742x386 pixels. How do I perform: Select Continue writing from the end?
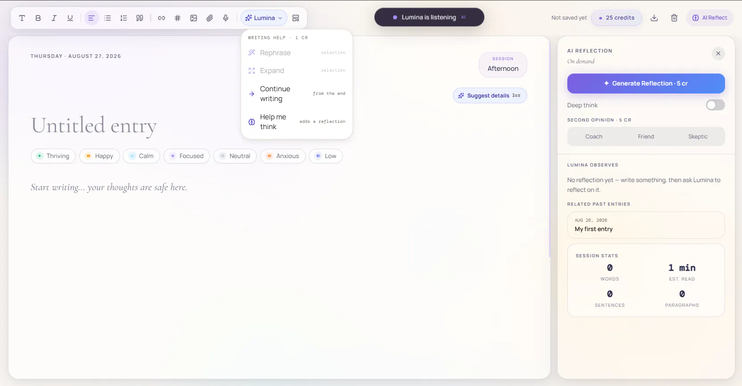click(x=297, y=94)
